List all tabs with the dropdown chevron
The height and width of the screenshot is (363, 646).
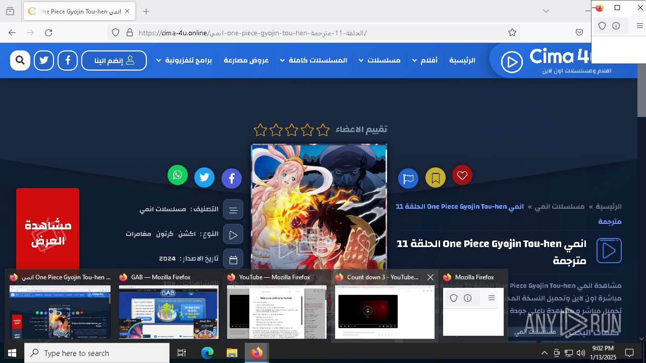point(546,11)
